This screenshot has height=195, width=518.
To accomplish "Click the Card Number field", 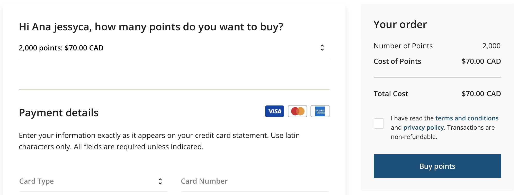I will coord(255,181).
